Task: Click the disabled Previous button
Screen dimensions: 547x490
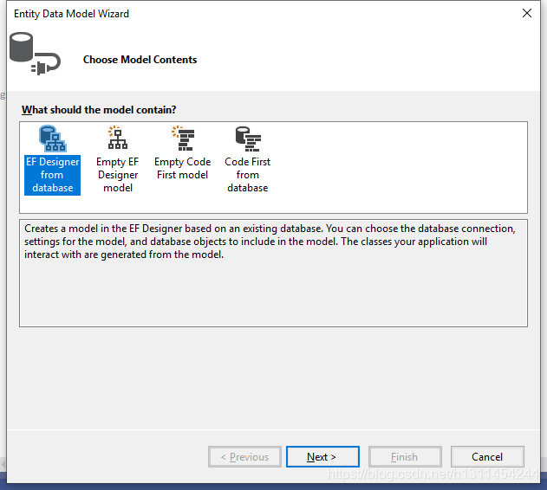Action: pos(245,456)
